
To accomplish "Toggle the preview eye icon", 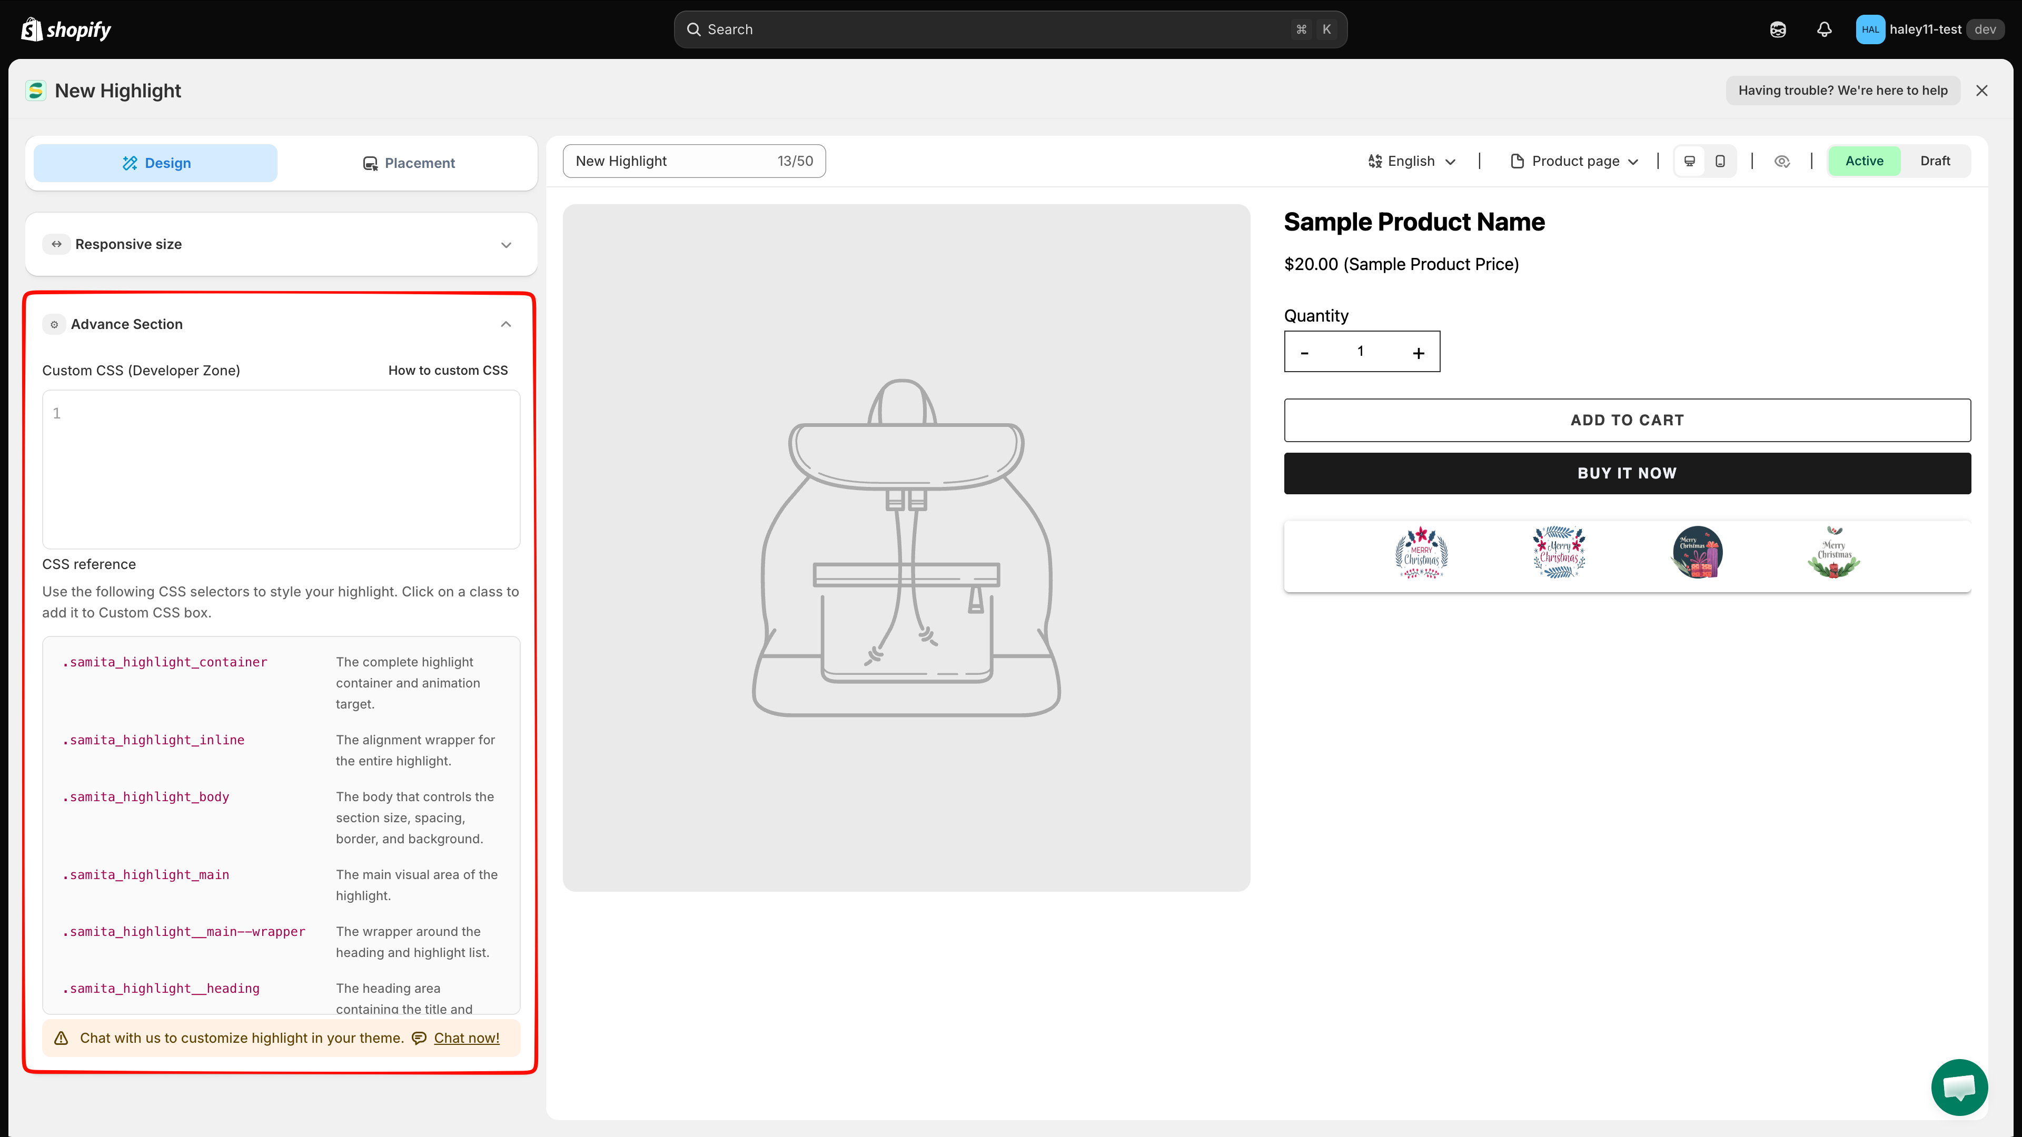I will pyautogui.click(x=1782, y=161).
